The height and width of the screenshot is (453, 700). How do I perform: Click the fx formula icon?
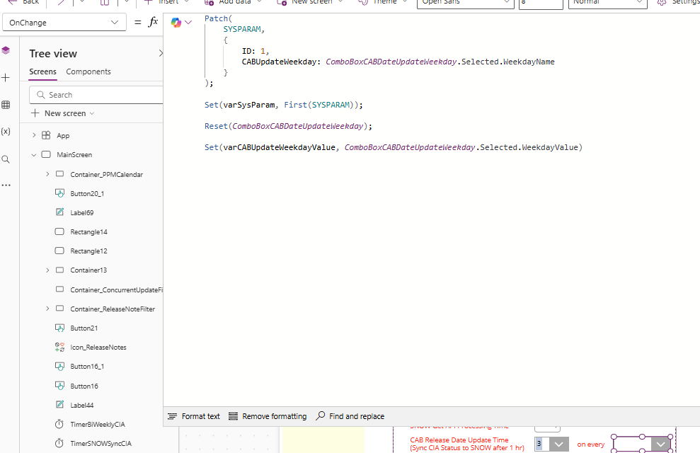(x=153, y=22)
